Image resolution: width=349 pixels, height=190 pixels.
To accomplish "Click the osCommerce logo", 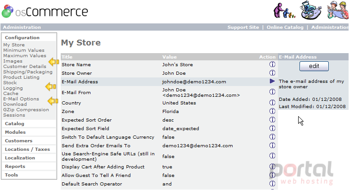I will [x=45, y=11].
